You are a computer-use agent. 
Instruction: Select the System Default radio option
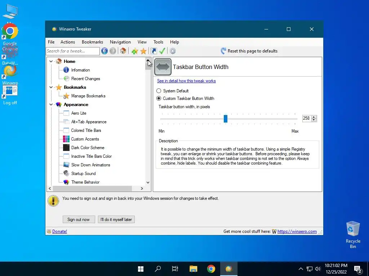(x=159, y=91)
